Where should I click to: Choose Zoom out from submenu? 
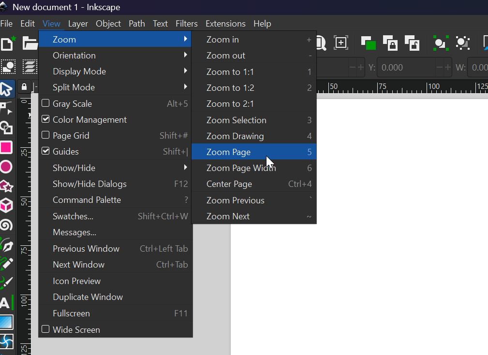point(254,56)
